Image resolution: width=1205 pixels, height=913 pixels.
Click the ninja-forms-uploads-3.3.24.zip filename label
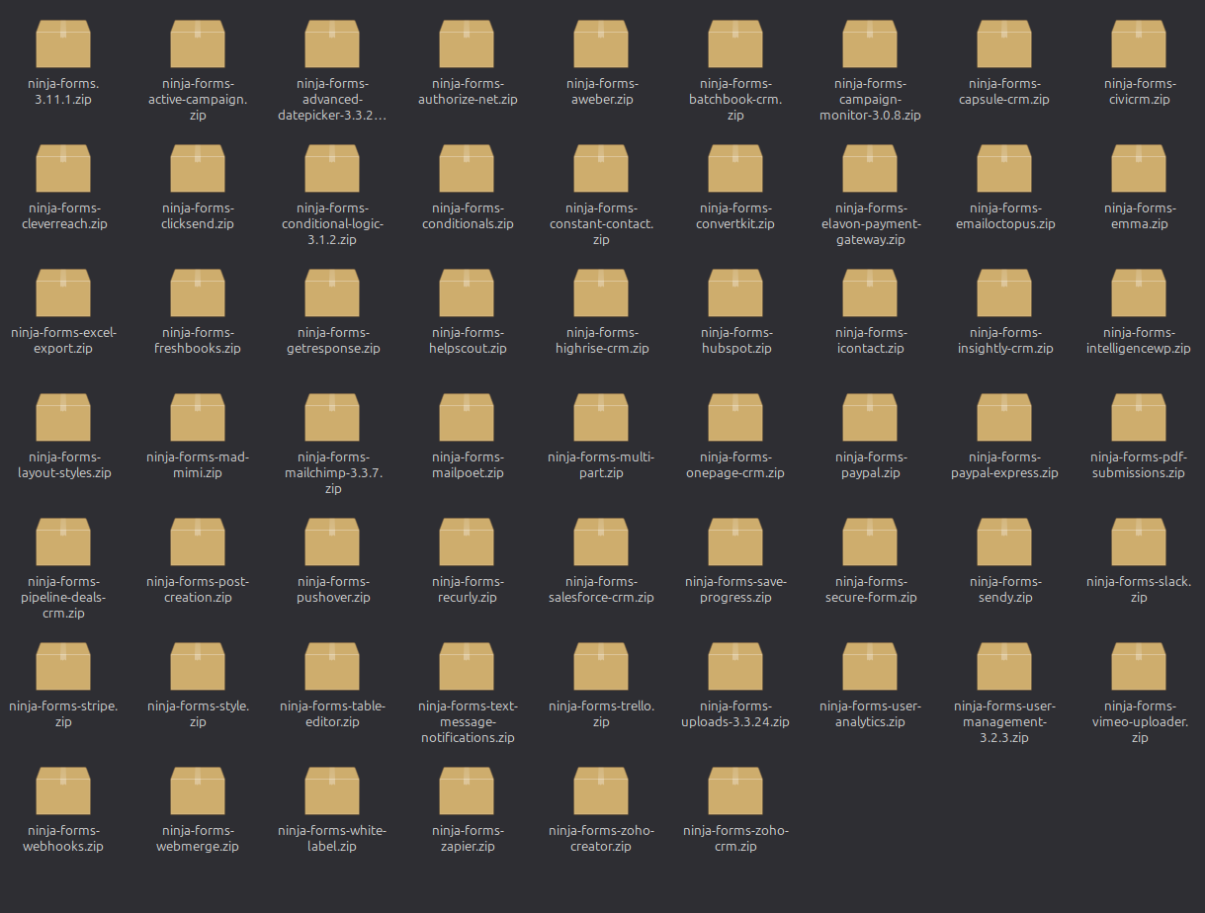735,714
